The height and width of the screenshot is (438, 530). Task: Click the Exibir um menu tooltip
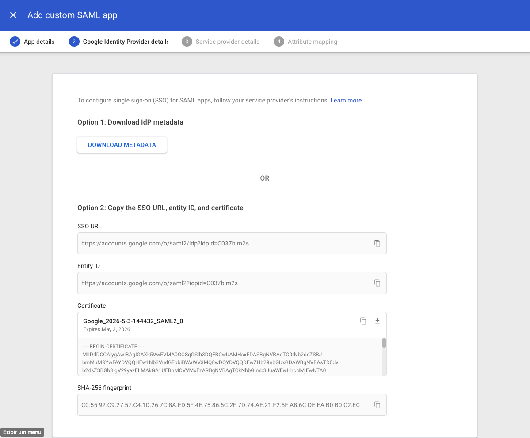(x=22, y=432)
